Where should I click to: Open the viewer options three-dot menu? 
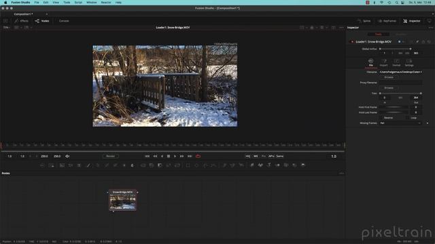[341, 28]
